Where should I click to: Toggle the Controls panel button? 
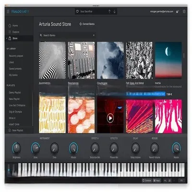pos(146,180)
